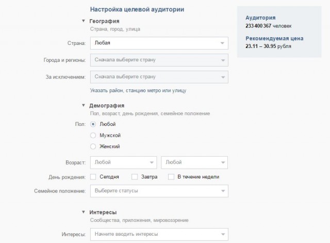Click the Интересы input field

pos(159,234)
